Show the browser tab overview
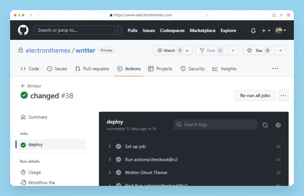Image resolution: width=304 pixels, height=196 pixels. tap(288, 15)
